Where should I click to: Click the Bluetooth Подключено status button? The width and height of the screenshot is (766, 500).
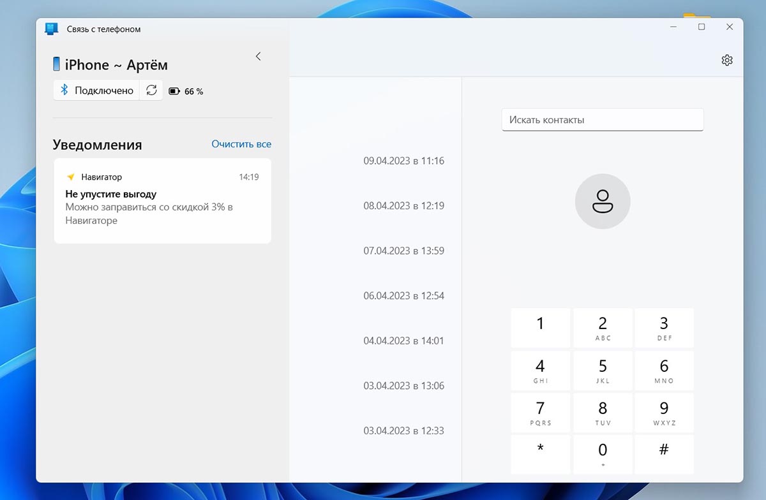click(97, 91)
